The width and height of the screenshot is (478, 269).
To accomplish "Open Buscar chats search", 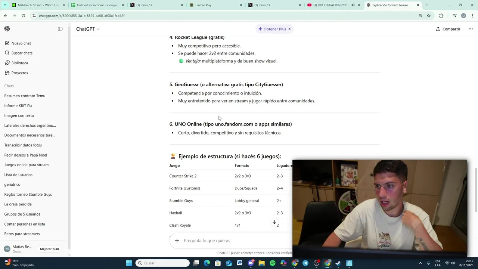I will (x=18, y=53).
